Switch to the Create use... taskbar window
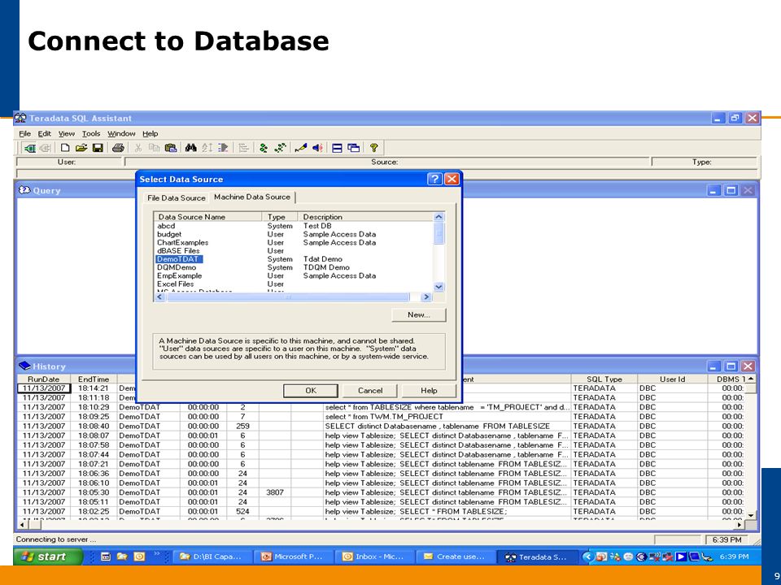This screenshot has height=585, width=781. point(456,557)
